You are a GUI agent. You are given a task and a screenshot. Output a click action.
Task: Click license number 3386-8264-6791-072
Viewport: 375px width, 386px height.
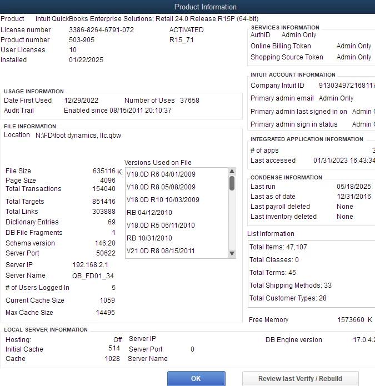point(101,30)
